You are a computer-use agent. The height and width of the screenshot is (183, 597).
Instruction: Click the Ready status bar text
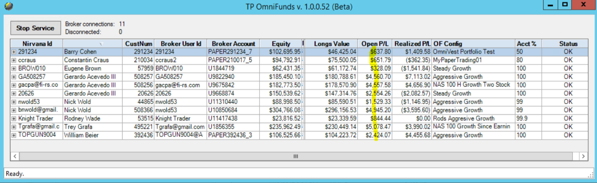point(15,173)
